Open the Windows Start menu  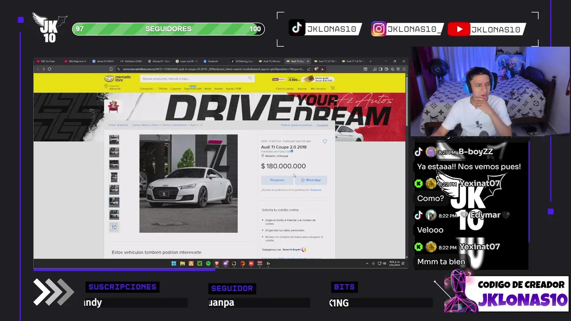(174, 263)
